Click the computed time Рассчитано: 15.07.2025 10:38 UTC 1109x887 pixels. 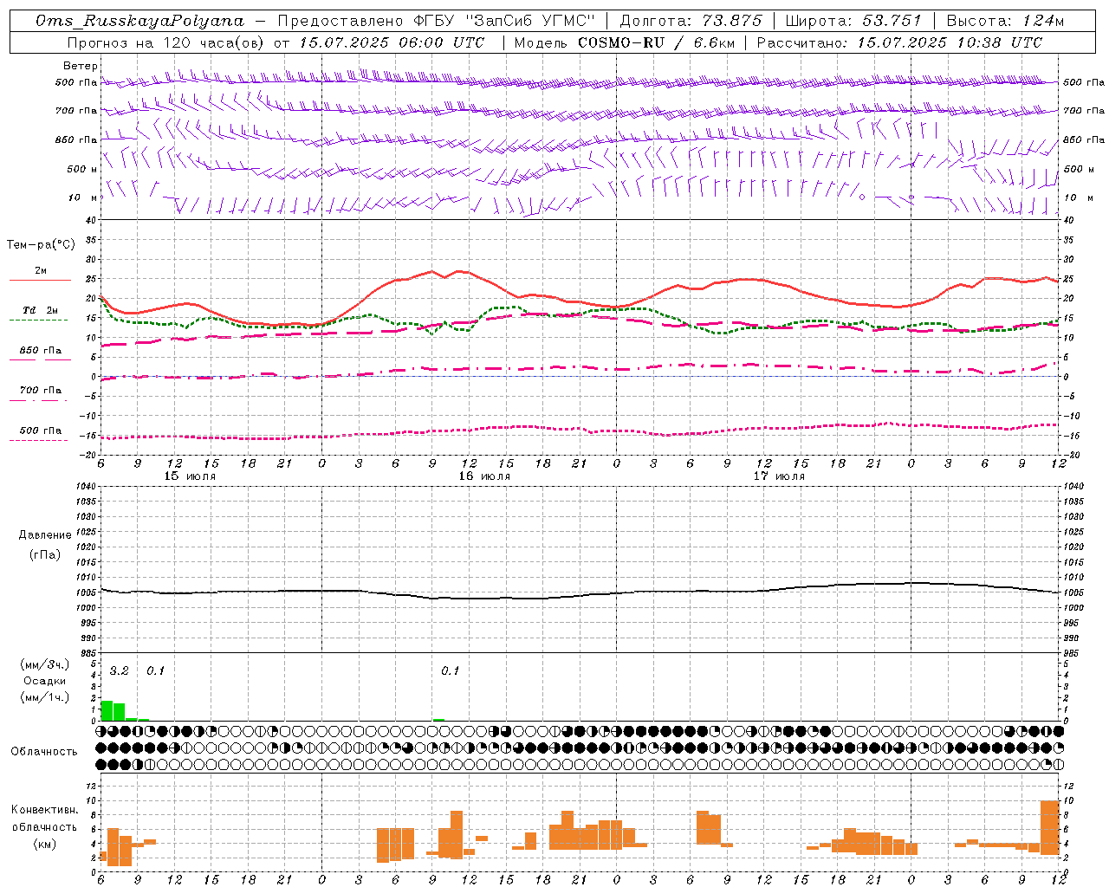pos(900,42)
